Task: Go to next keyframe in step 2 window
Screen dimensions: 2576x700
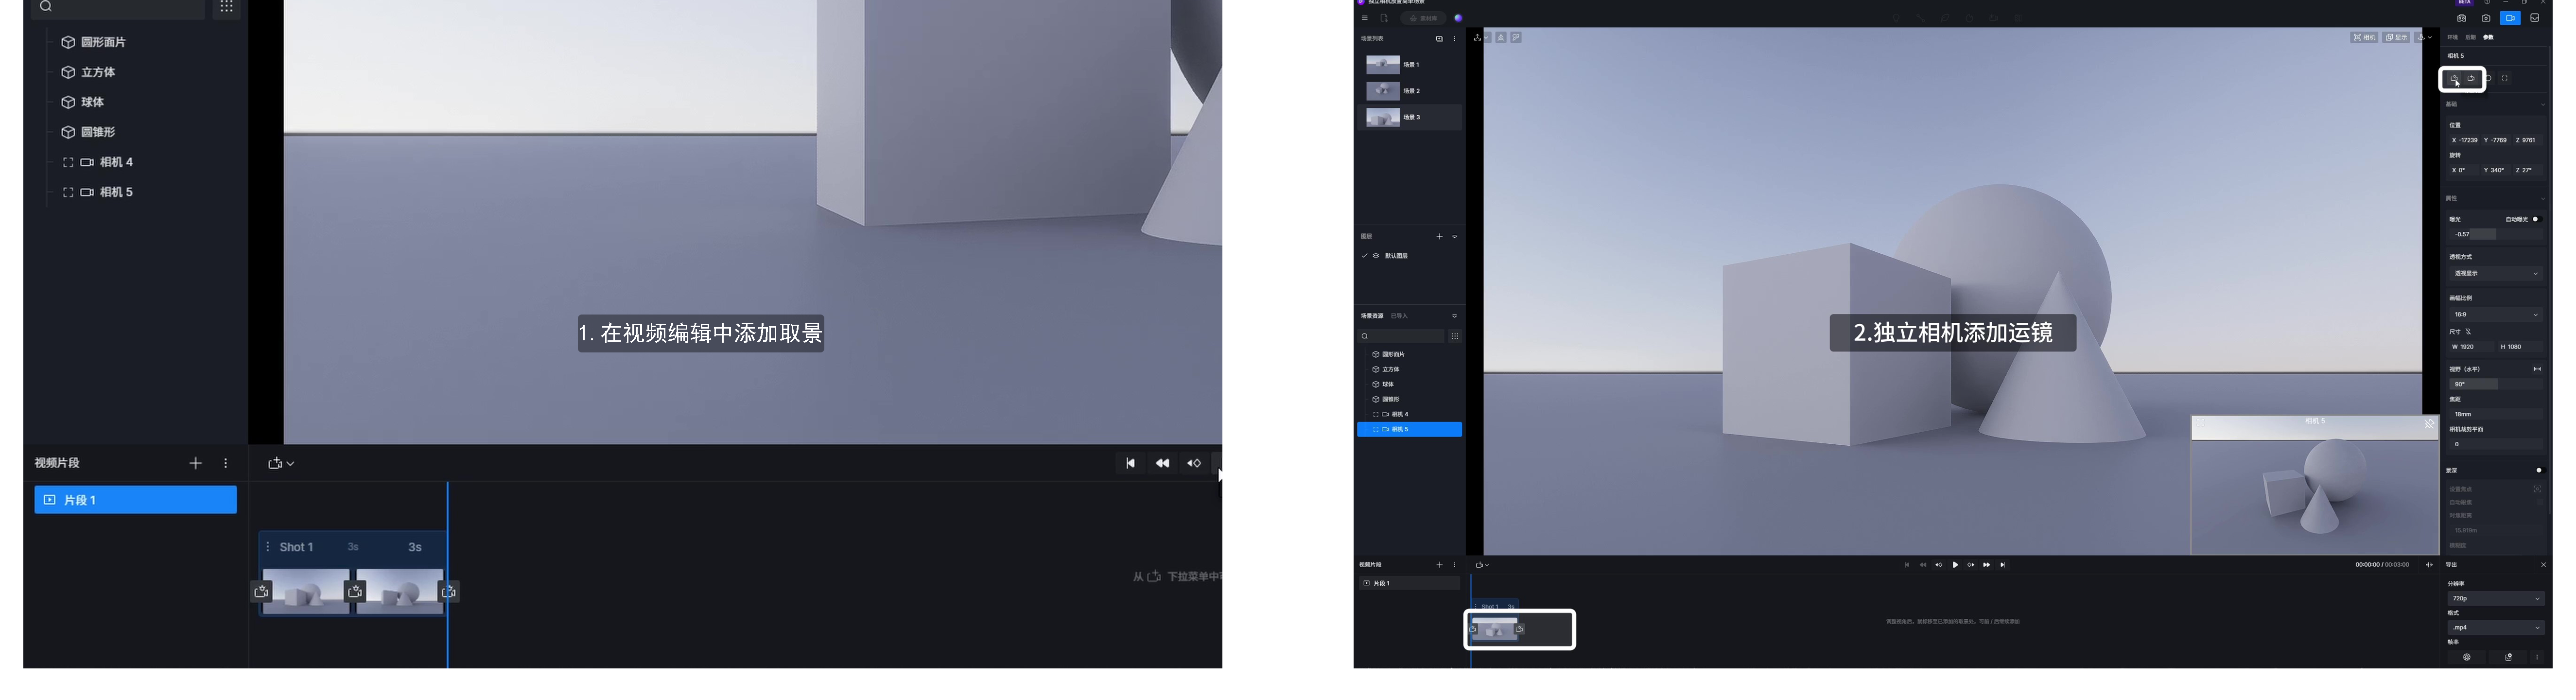Action: (1971, 565)
